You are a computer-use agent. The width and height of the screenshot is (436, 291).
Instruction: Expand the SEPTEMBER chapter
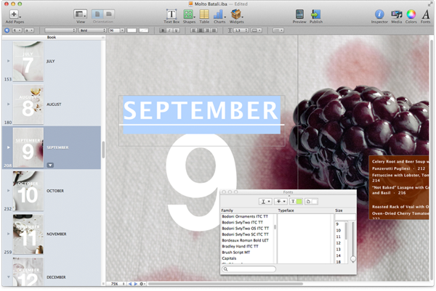[8, 147]
